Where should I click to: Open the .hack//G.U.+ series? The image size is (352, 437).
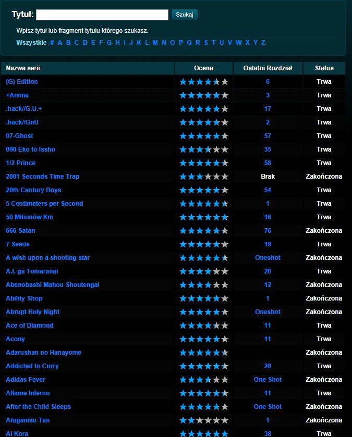[23, 109]
